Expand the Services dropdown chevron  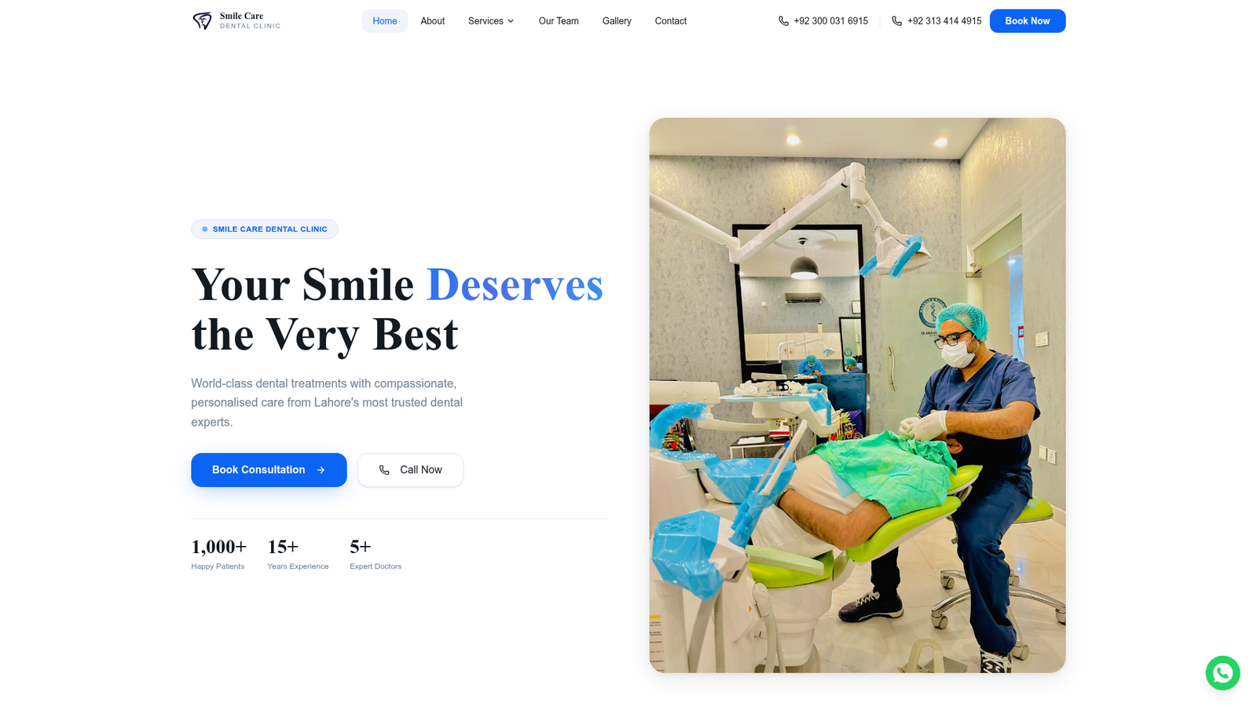pos(511,21)
